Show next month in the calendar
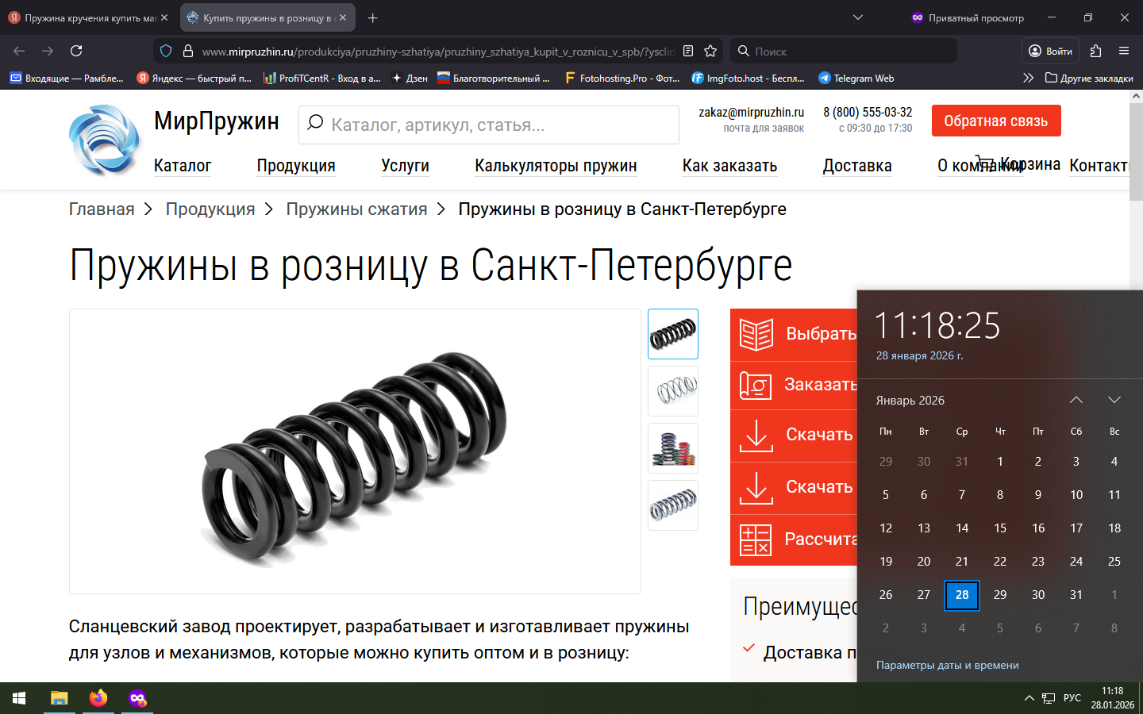The image size is (1143, 714). 1114,400
